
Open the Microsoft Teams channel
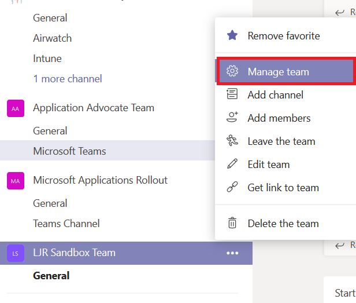tap(107, 151)
